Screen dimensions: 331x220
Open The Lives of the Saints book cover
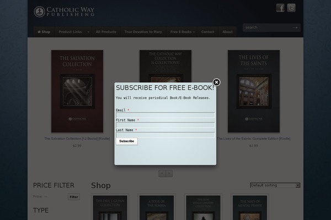pos(254,91)
